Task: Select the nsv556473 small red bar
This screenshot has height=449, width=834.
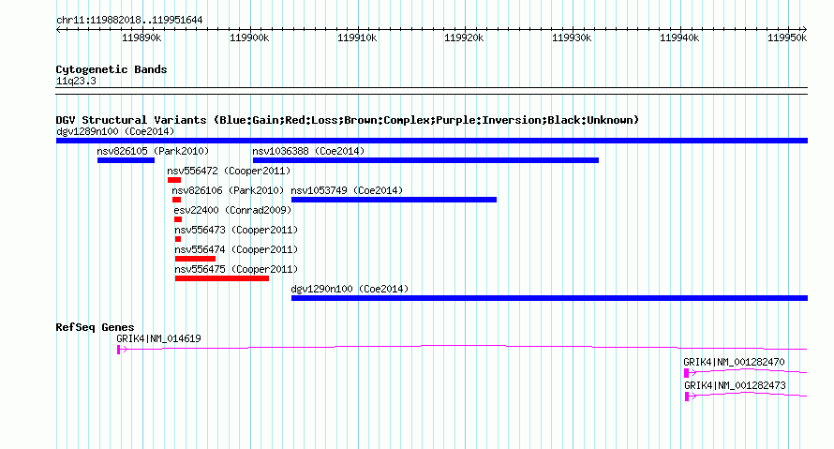Action: [x=178, y=239]
